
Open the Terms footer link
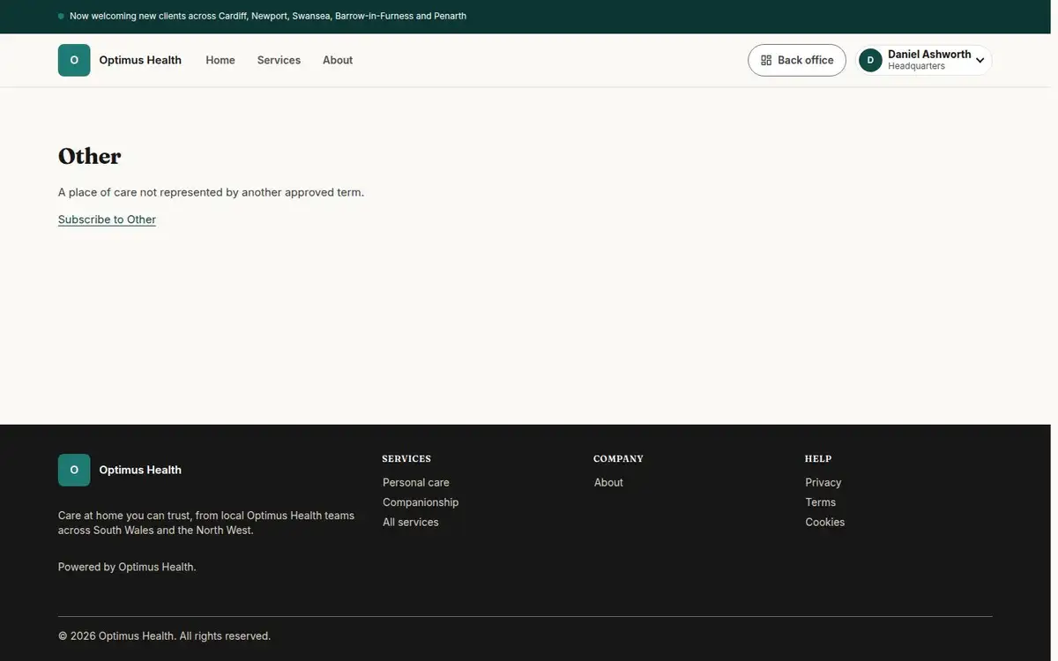coord(821,502)
